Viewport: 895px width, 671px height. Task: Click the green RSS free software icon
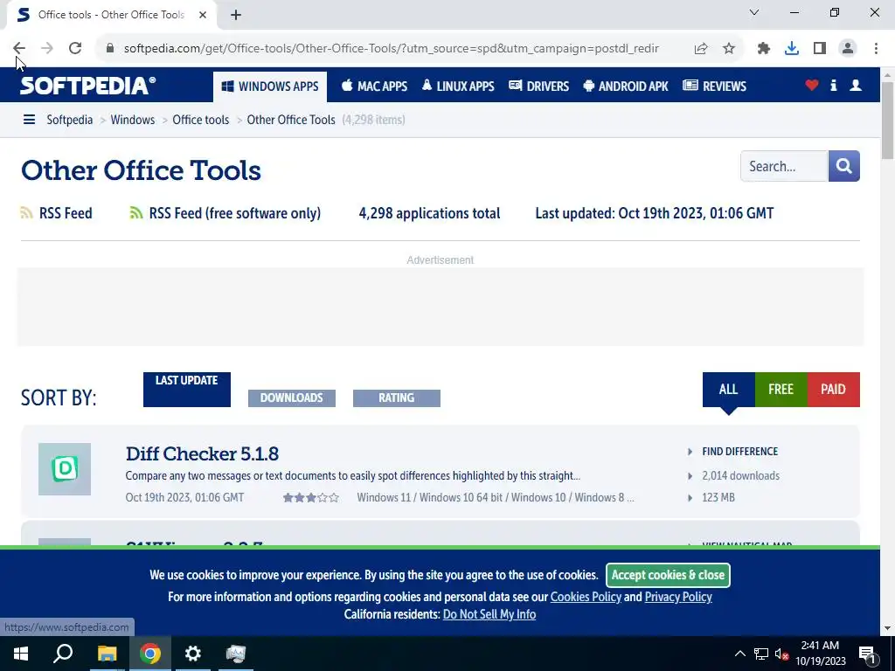[x=135, y=213]
